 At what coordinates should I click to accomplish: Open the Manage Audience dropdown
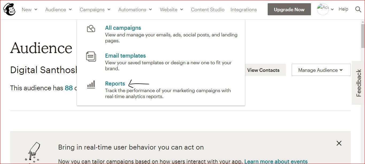321,70
